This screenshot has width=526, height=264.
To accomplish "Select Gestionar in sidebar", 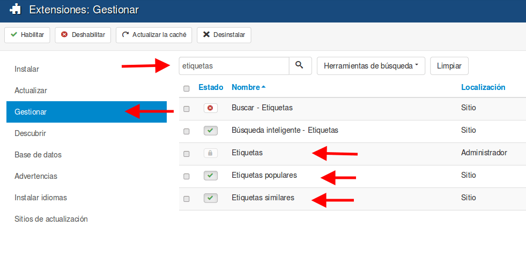I will pos(86,112).
